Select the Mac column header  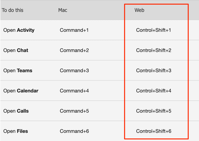(x=62, y=10)
